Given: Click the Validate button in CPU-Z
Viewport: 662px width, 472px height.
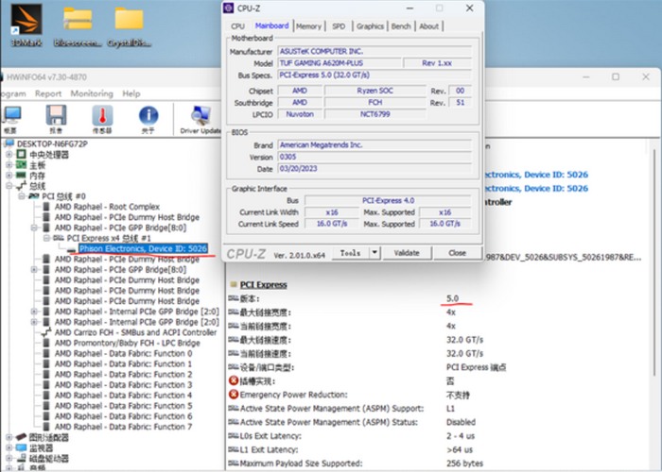Looking at the screenshot, I should [407, 253].
